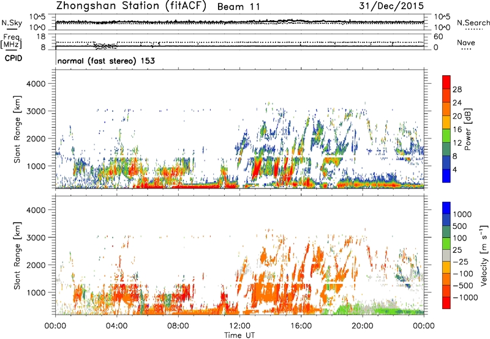Select the 'Freq. [MHz]' axis label
Viewport: 490px width, 339px height.
12,42
